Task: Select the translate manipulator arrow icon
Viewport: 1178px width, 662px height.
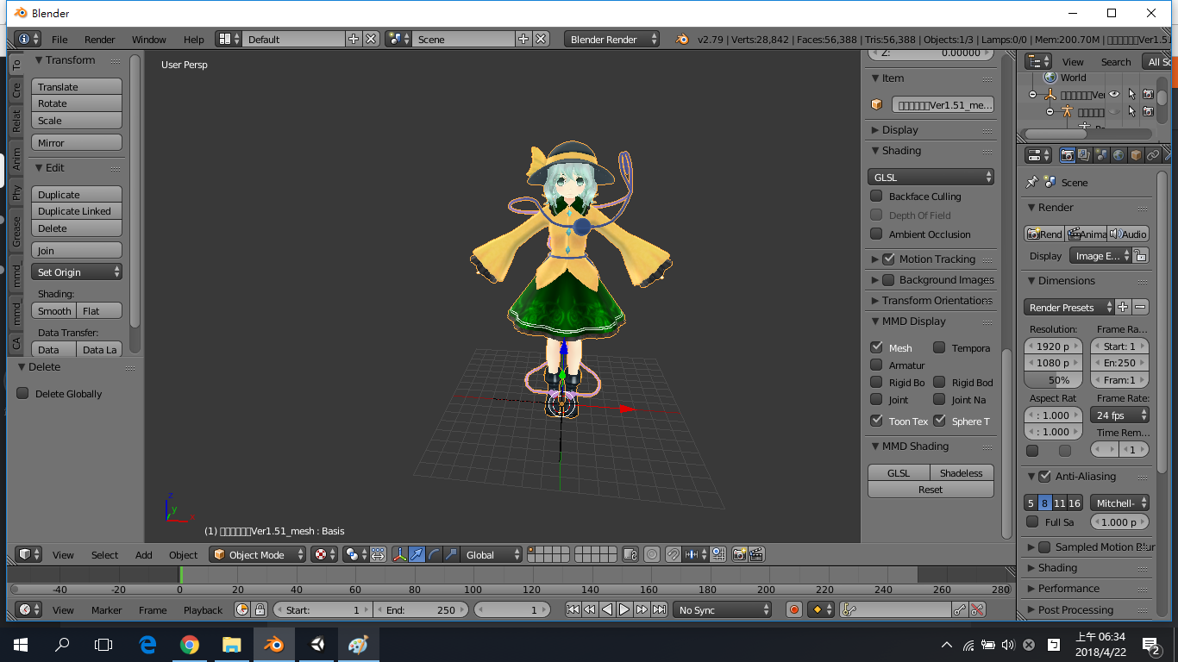Action: [x=417, y=554]
